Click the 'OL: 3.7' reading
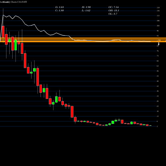Viewport: 166px width, 166px height. tap(113, 14)
